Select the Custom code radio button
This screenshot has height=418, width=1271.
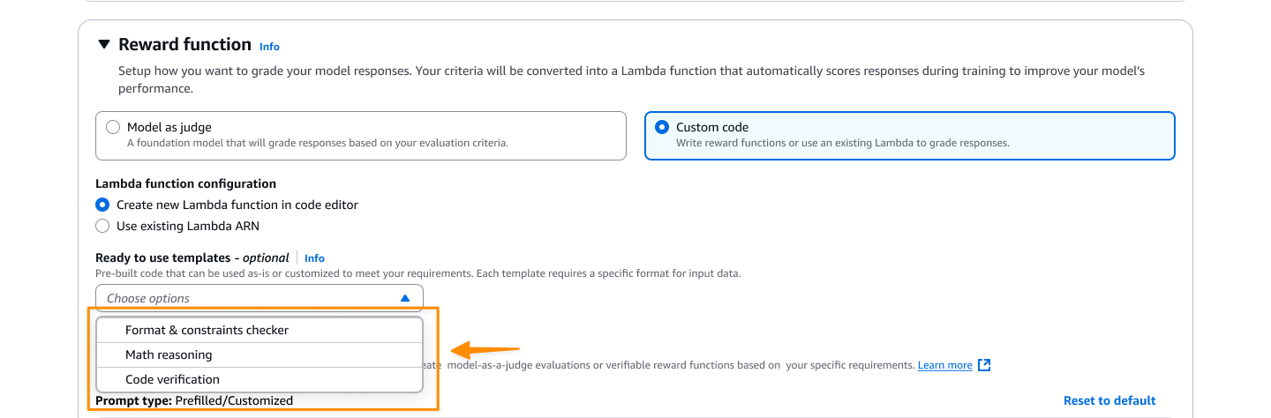(662, 127)
